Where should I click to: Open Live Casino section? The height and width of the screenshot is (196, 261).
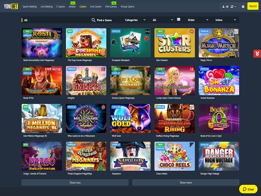point(96,7)
